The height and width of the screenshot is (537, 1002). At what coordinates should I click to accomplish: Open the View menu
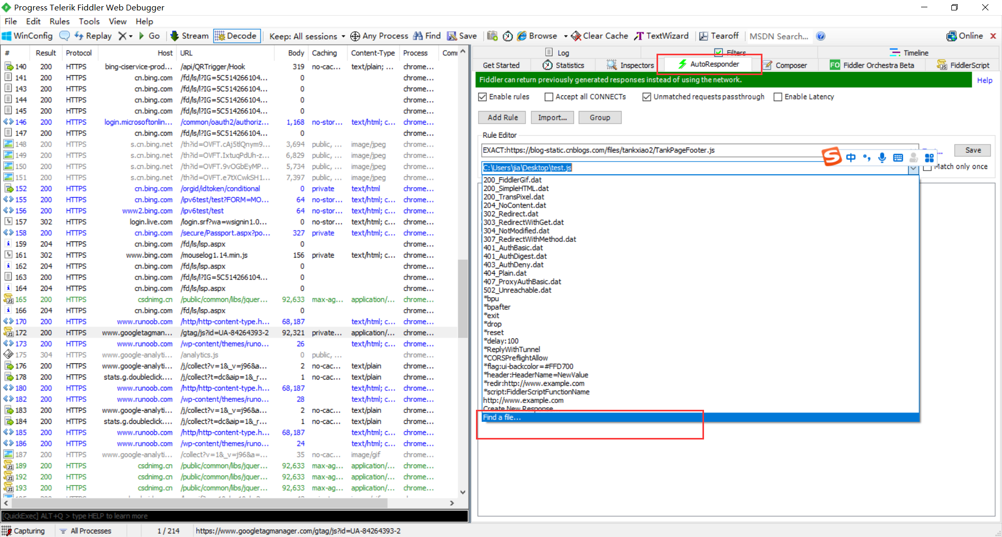pos(117,21)
